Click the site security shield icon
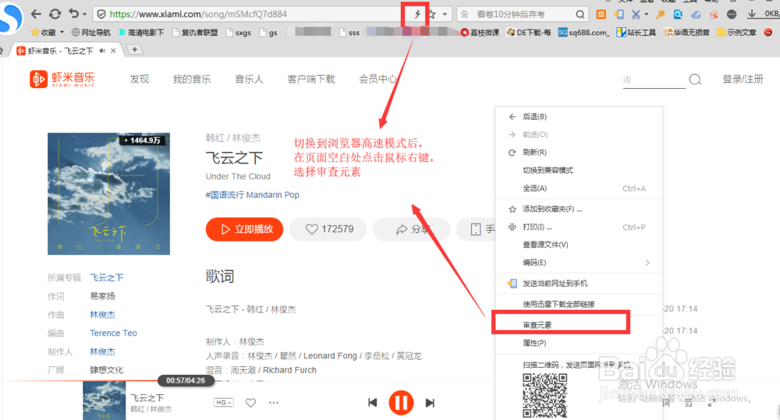This screenshot has width=780, height=420. pos(101,14)
